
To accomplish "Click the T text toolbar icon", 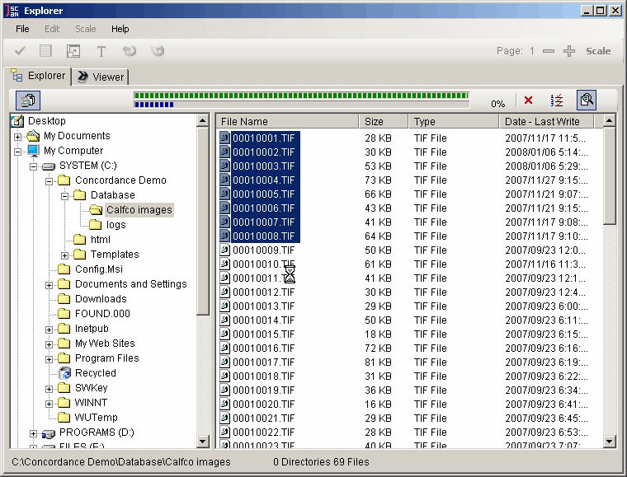I will (101, 51).
